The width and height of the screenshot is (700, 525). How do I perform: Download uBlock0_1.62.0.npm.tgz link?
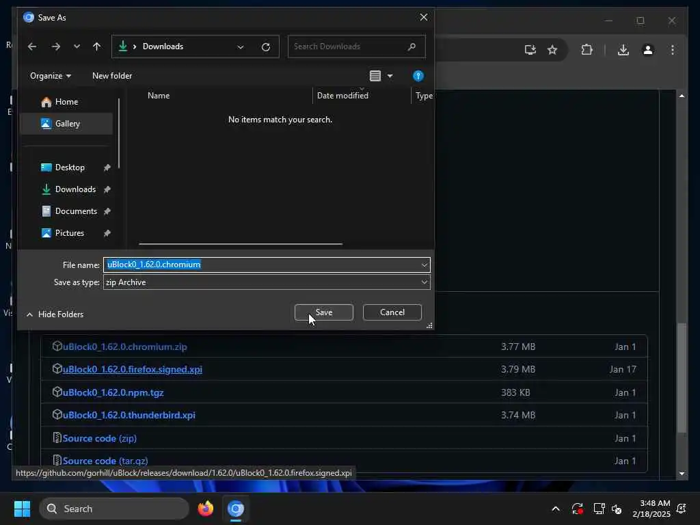(x=113, y=393)
